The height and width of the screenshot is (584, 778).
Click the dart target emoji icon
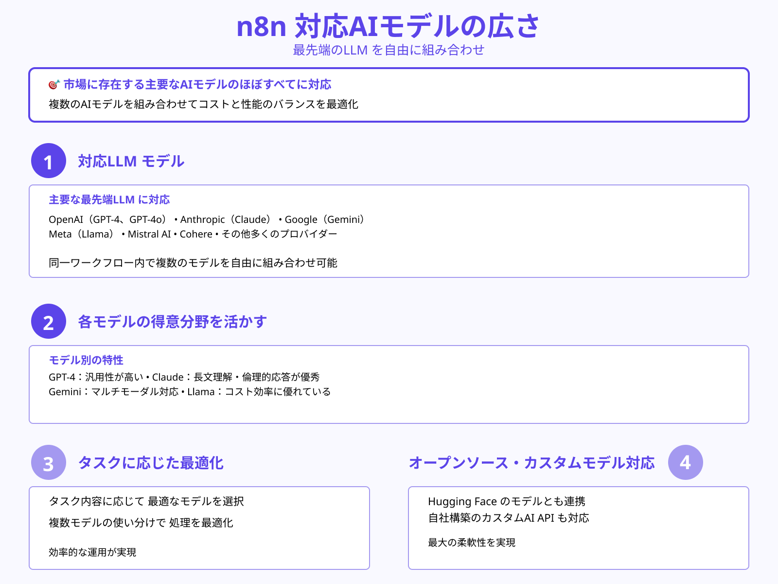[x=54, y=85]
